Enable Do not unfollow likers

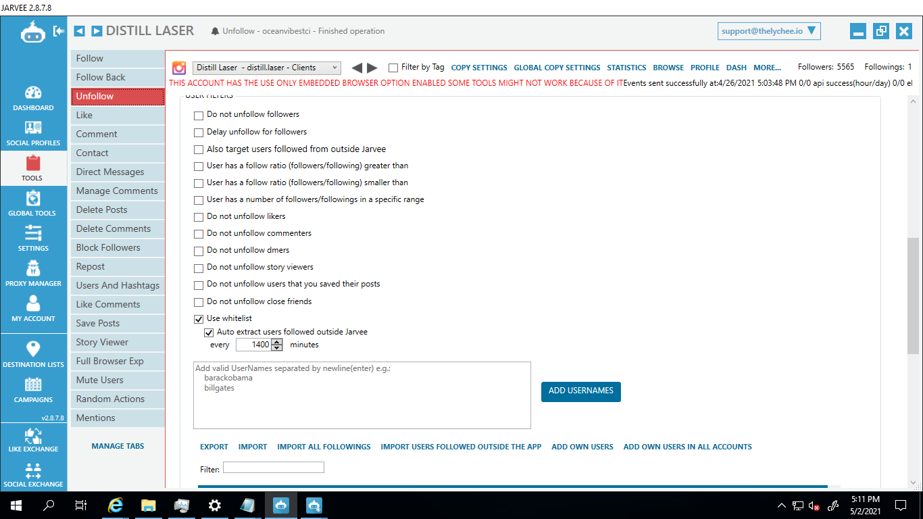199,217
